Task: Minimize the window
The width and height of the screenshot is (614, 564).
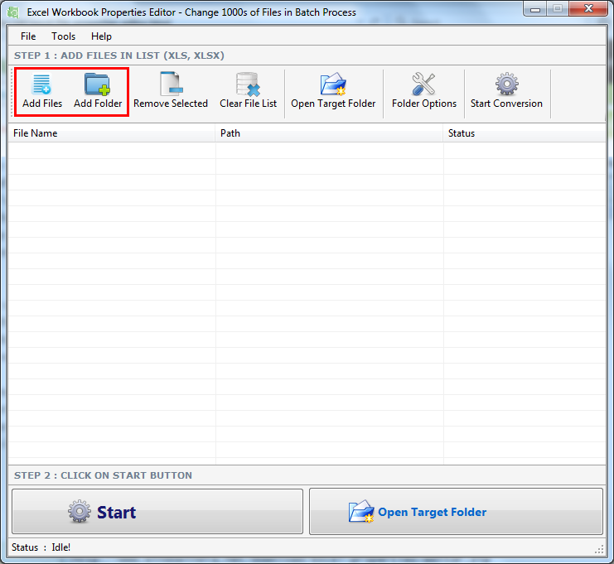Action: coord(535,9)
